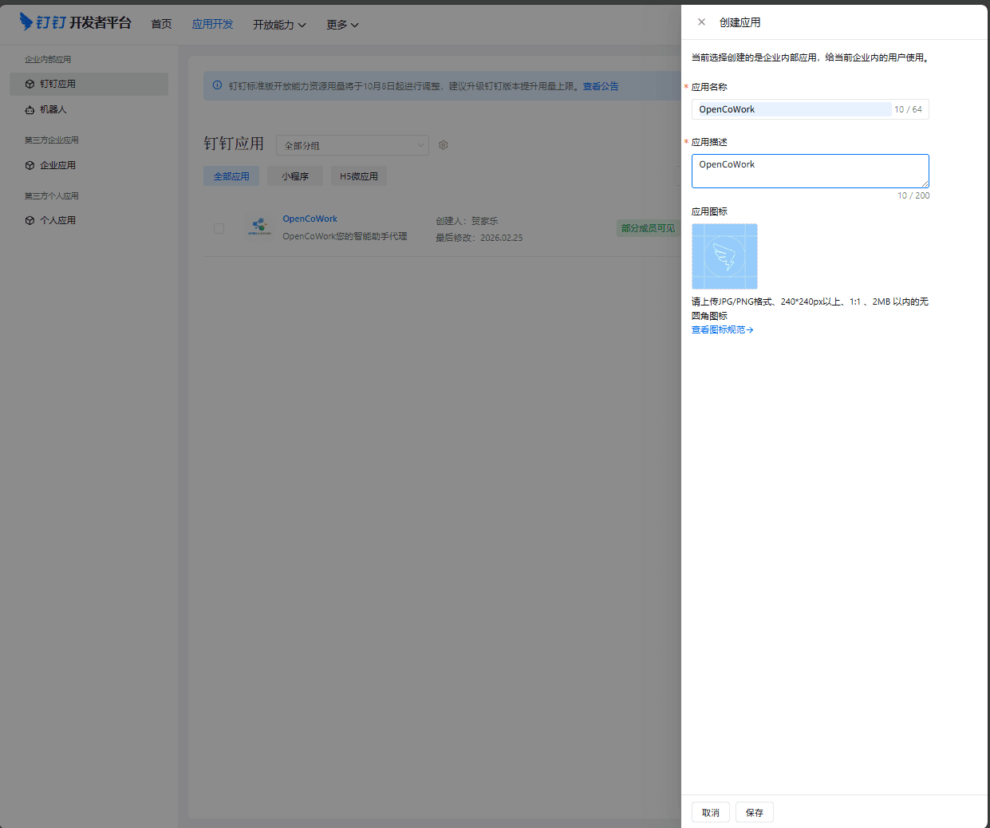Close the 创建应用 panel with X
Screen dimensions: 990x828
(701, 22)
